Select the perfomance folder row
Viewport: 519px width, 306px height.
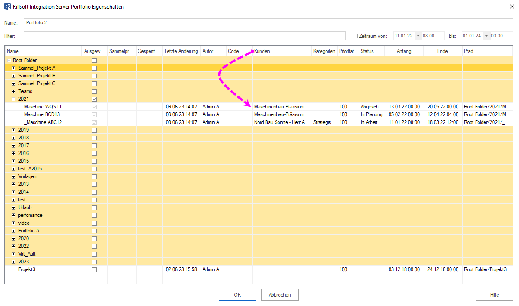(258, 215)
